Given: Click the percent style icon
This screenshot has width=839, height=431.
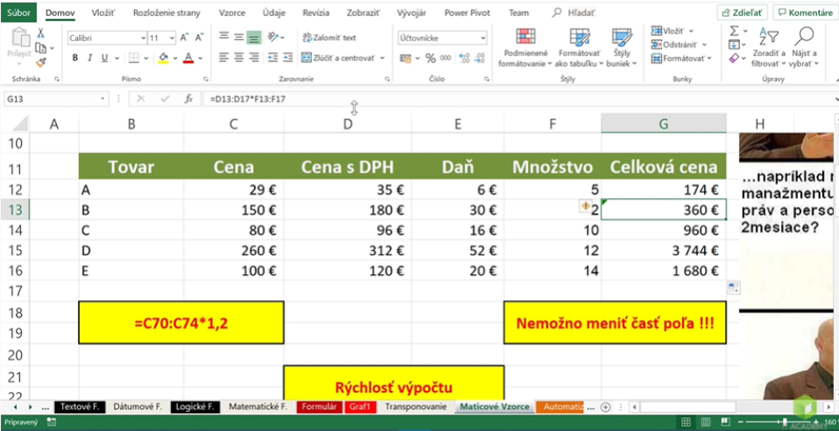Looking at the screenshot, I should pyautogui.click(x=430, y=58).
